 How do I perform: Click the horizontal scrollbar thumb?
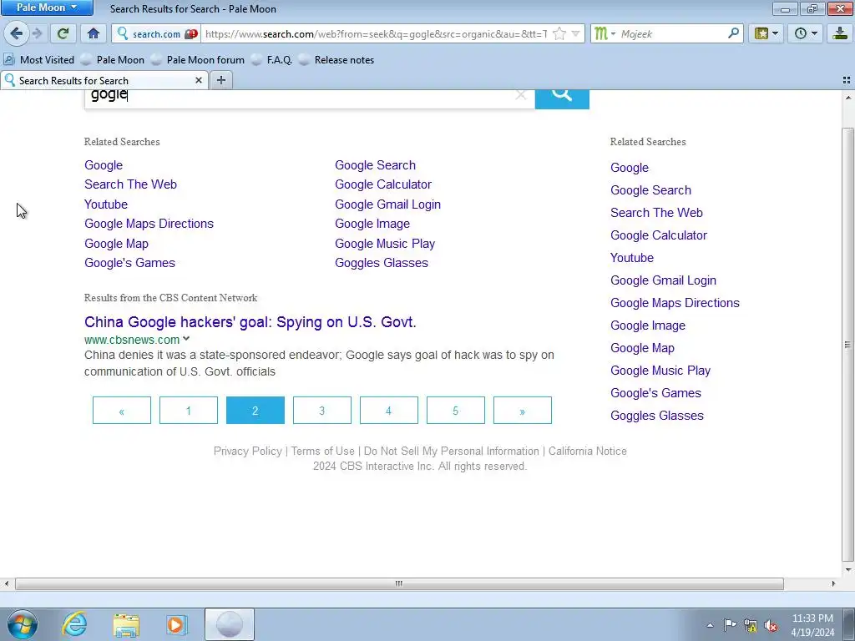[399, 583]
